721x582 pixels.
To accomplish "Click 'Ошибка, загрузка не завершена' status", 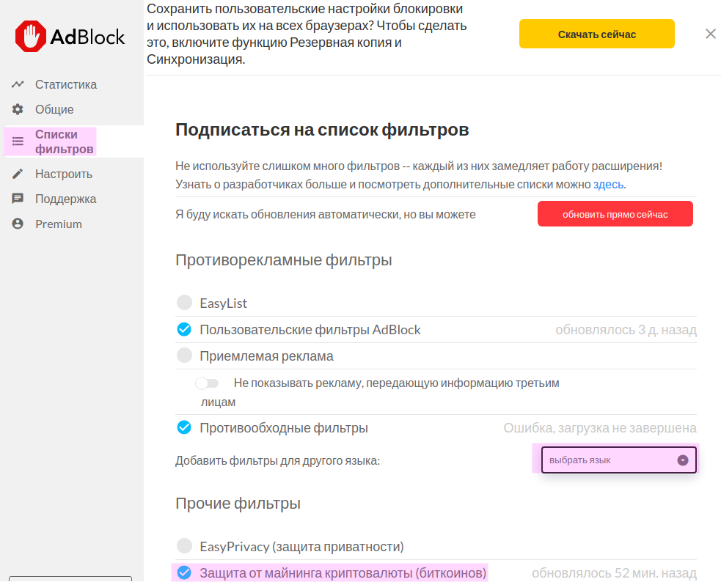I will point(599,428).
